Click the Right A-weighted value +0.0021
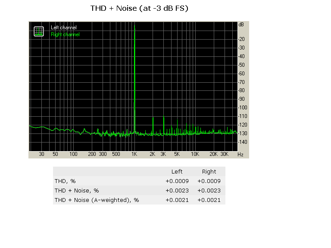Screen dimensions: 331x248 209,200
